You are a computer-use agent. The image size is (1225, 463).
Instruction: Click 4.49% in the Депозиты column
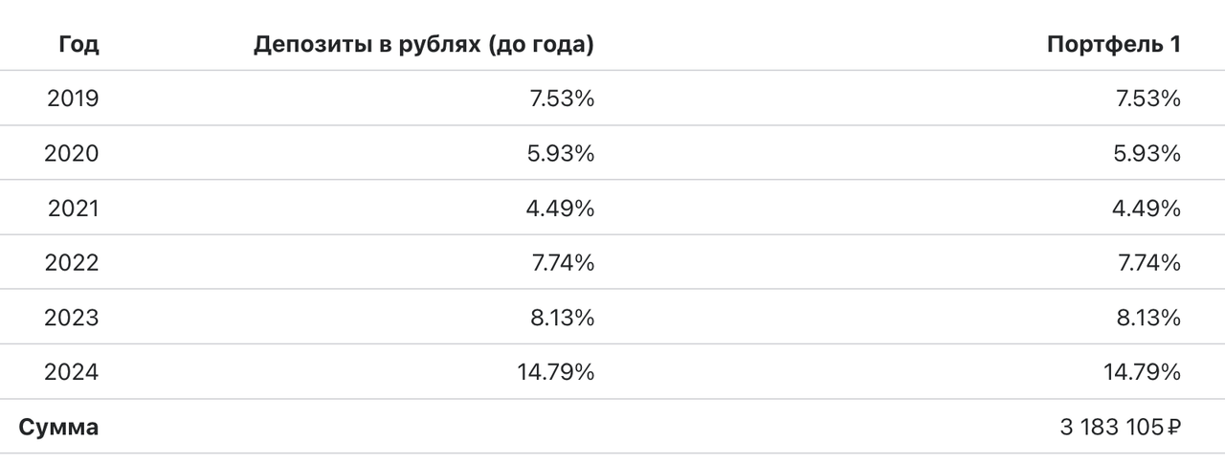pos(563,208)
